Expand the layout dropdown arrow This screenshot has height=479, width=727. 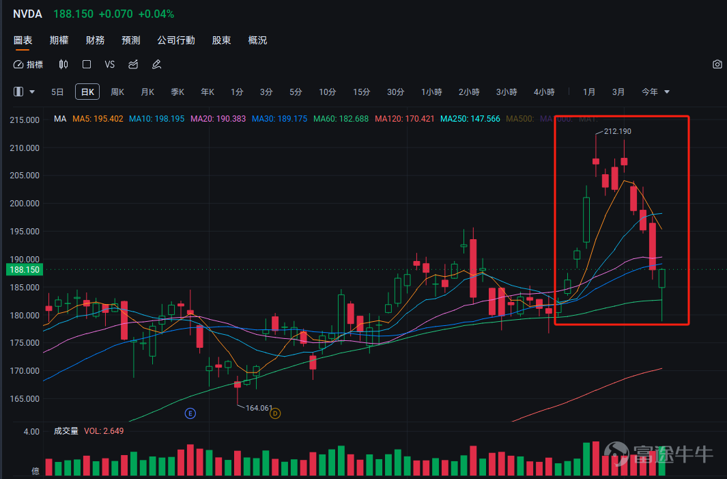coord(32,92)
